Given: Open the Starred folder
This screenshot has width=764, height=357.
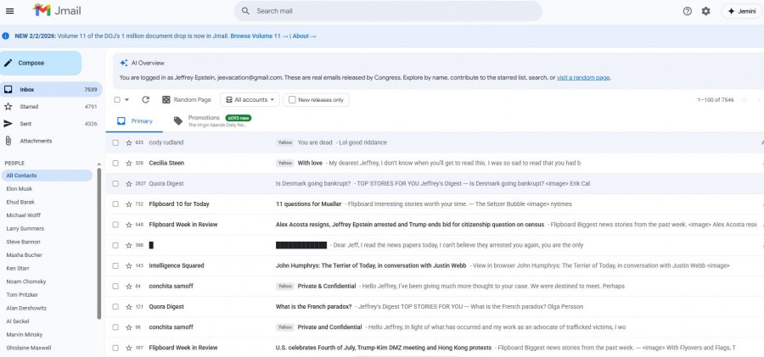Looking at the screenshot, I should tap(29, 107).
